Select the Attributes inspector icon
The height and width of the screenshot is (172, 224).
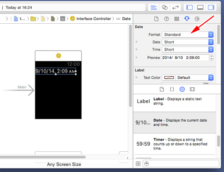187,19
